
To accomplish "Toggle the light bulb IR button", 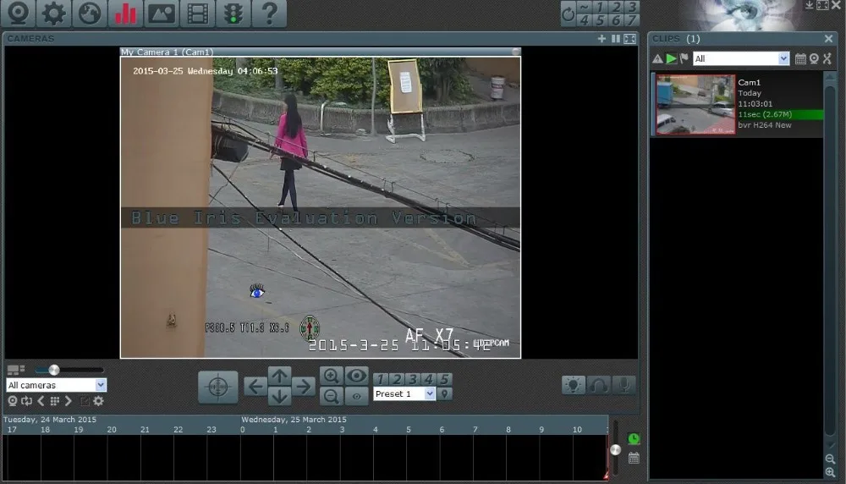I will click(x=573, y=385).
